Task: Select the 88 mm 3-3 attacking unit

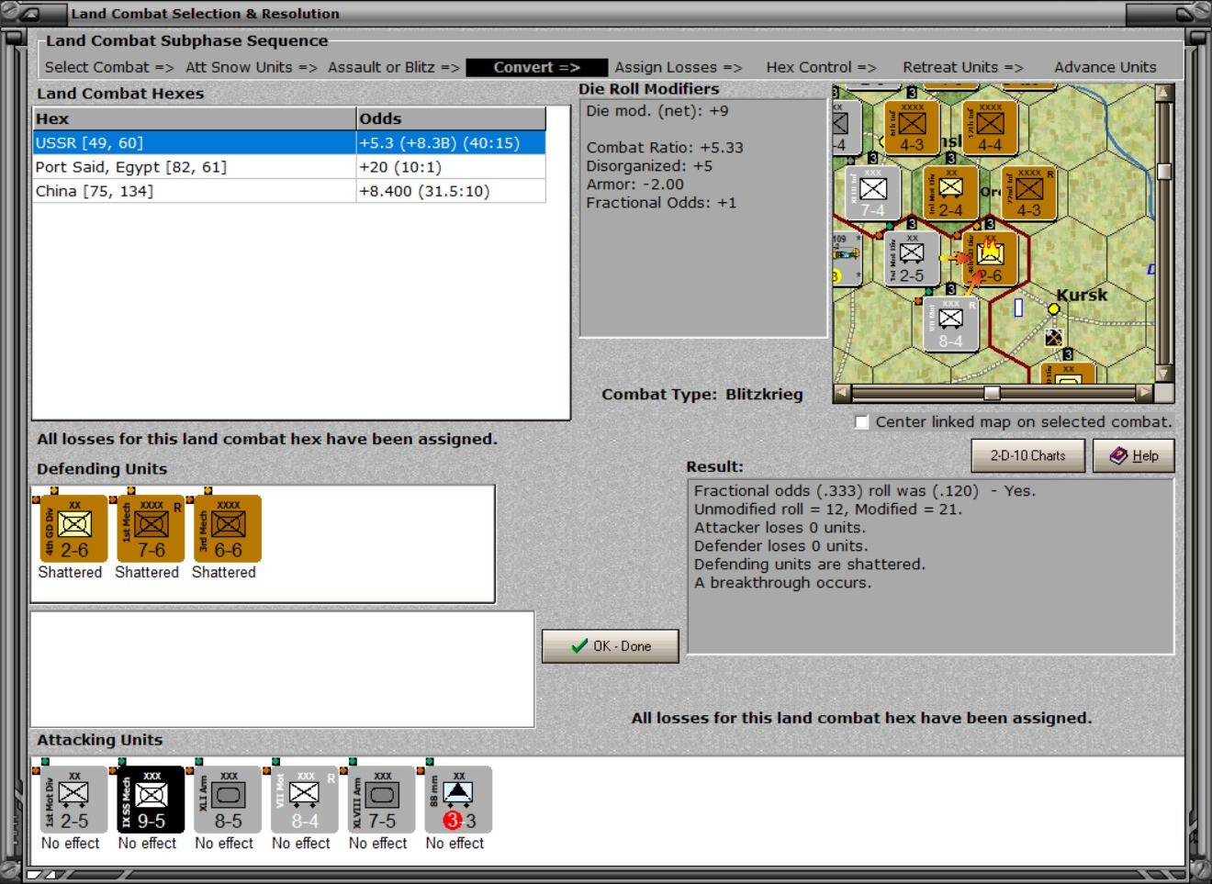Action: click(459, 800)
